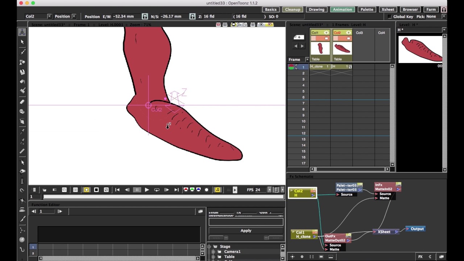
Task: Click the Pause button in viewer
Action: tap(137, 190)
